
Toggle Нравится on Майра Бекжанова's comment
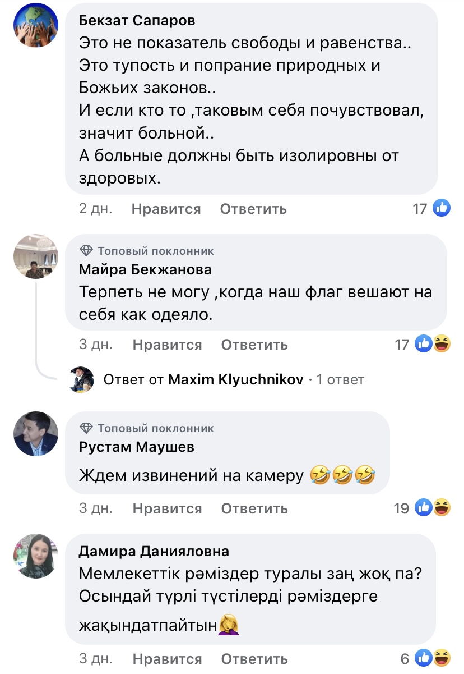coord(167,345)
